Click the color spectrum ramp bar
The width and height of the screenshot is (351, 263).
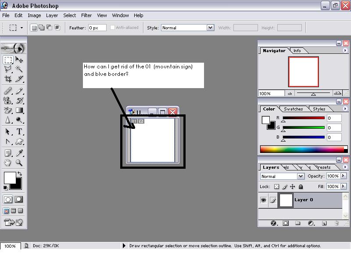pyautogui.click(x=303, y=149)
